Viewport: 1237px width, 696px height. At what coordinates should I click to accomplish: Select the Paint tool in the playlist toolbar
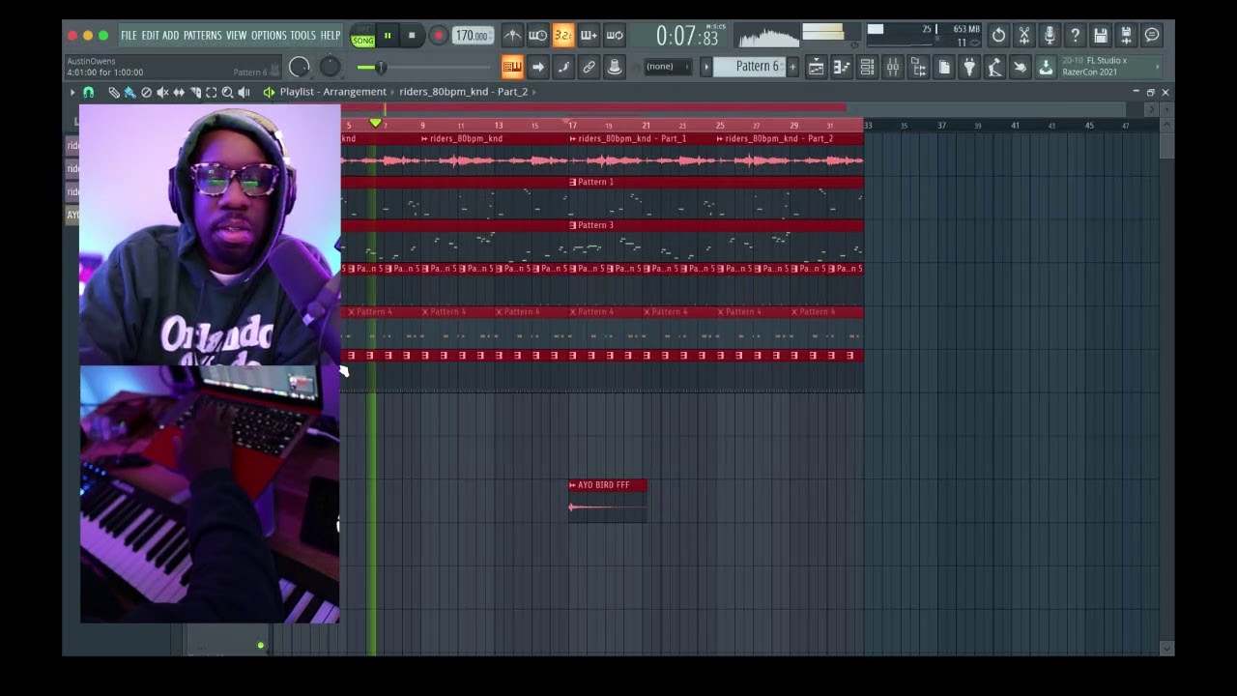129,92
